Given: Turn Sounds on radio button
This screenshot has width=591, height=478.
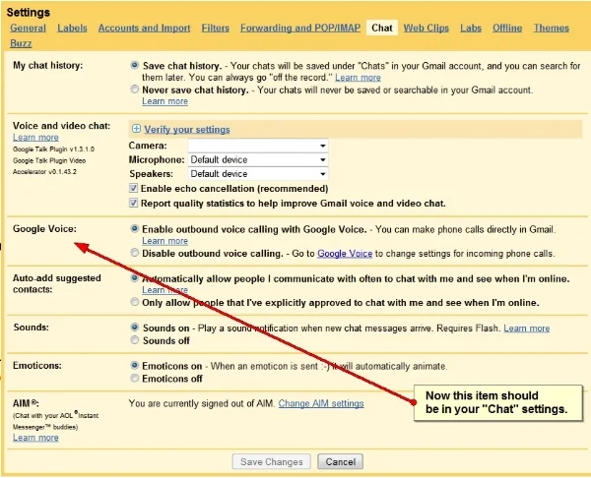Looking at the screenshot, I should (x=135, y=328).
